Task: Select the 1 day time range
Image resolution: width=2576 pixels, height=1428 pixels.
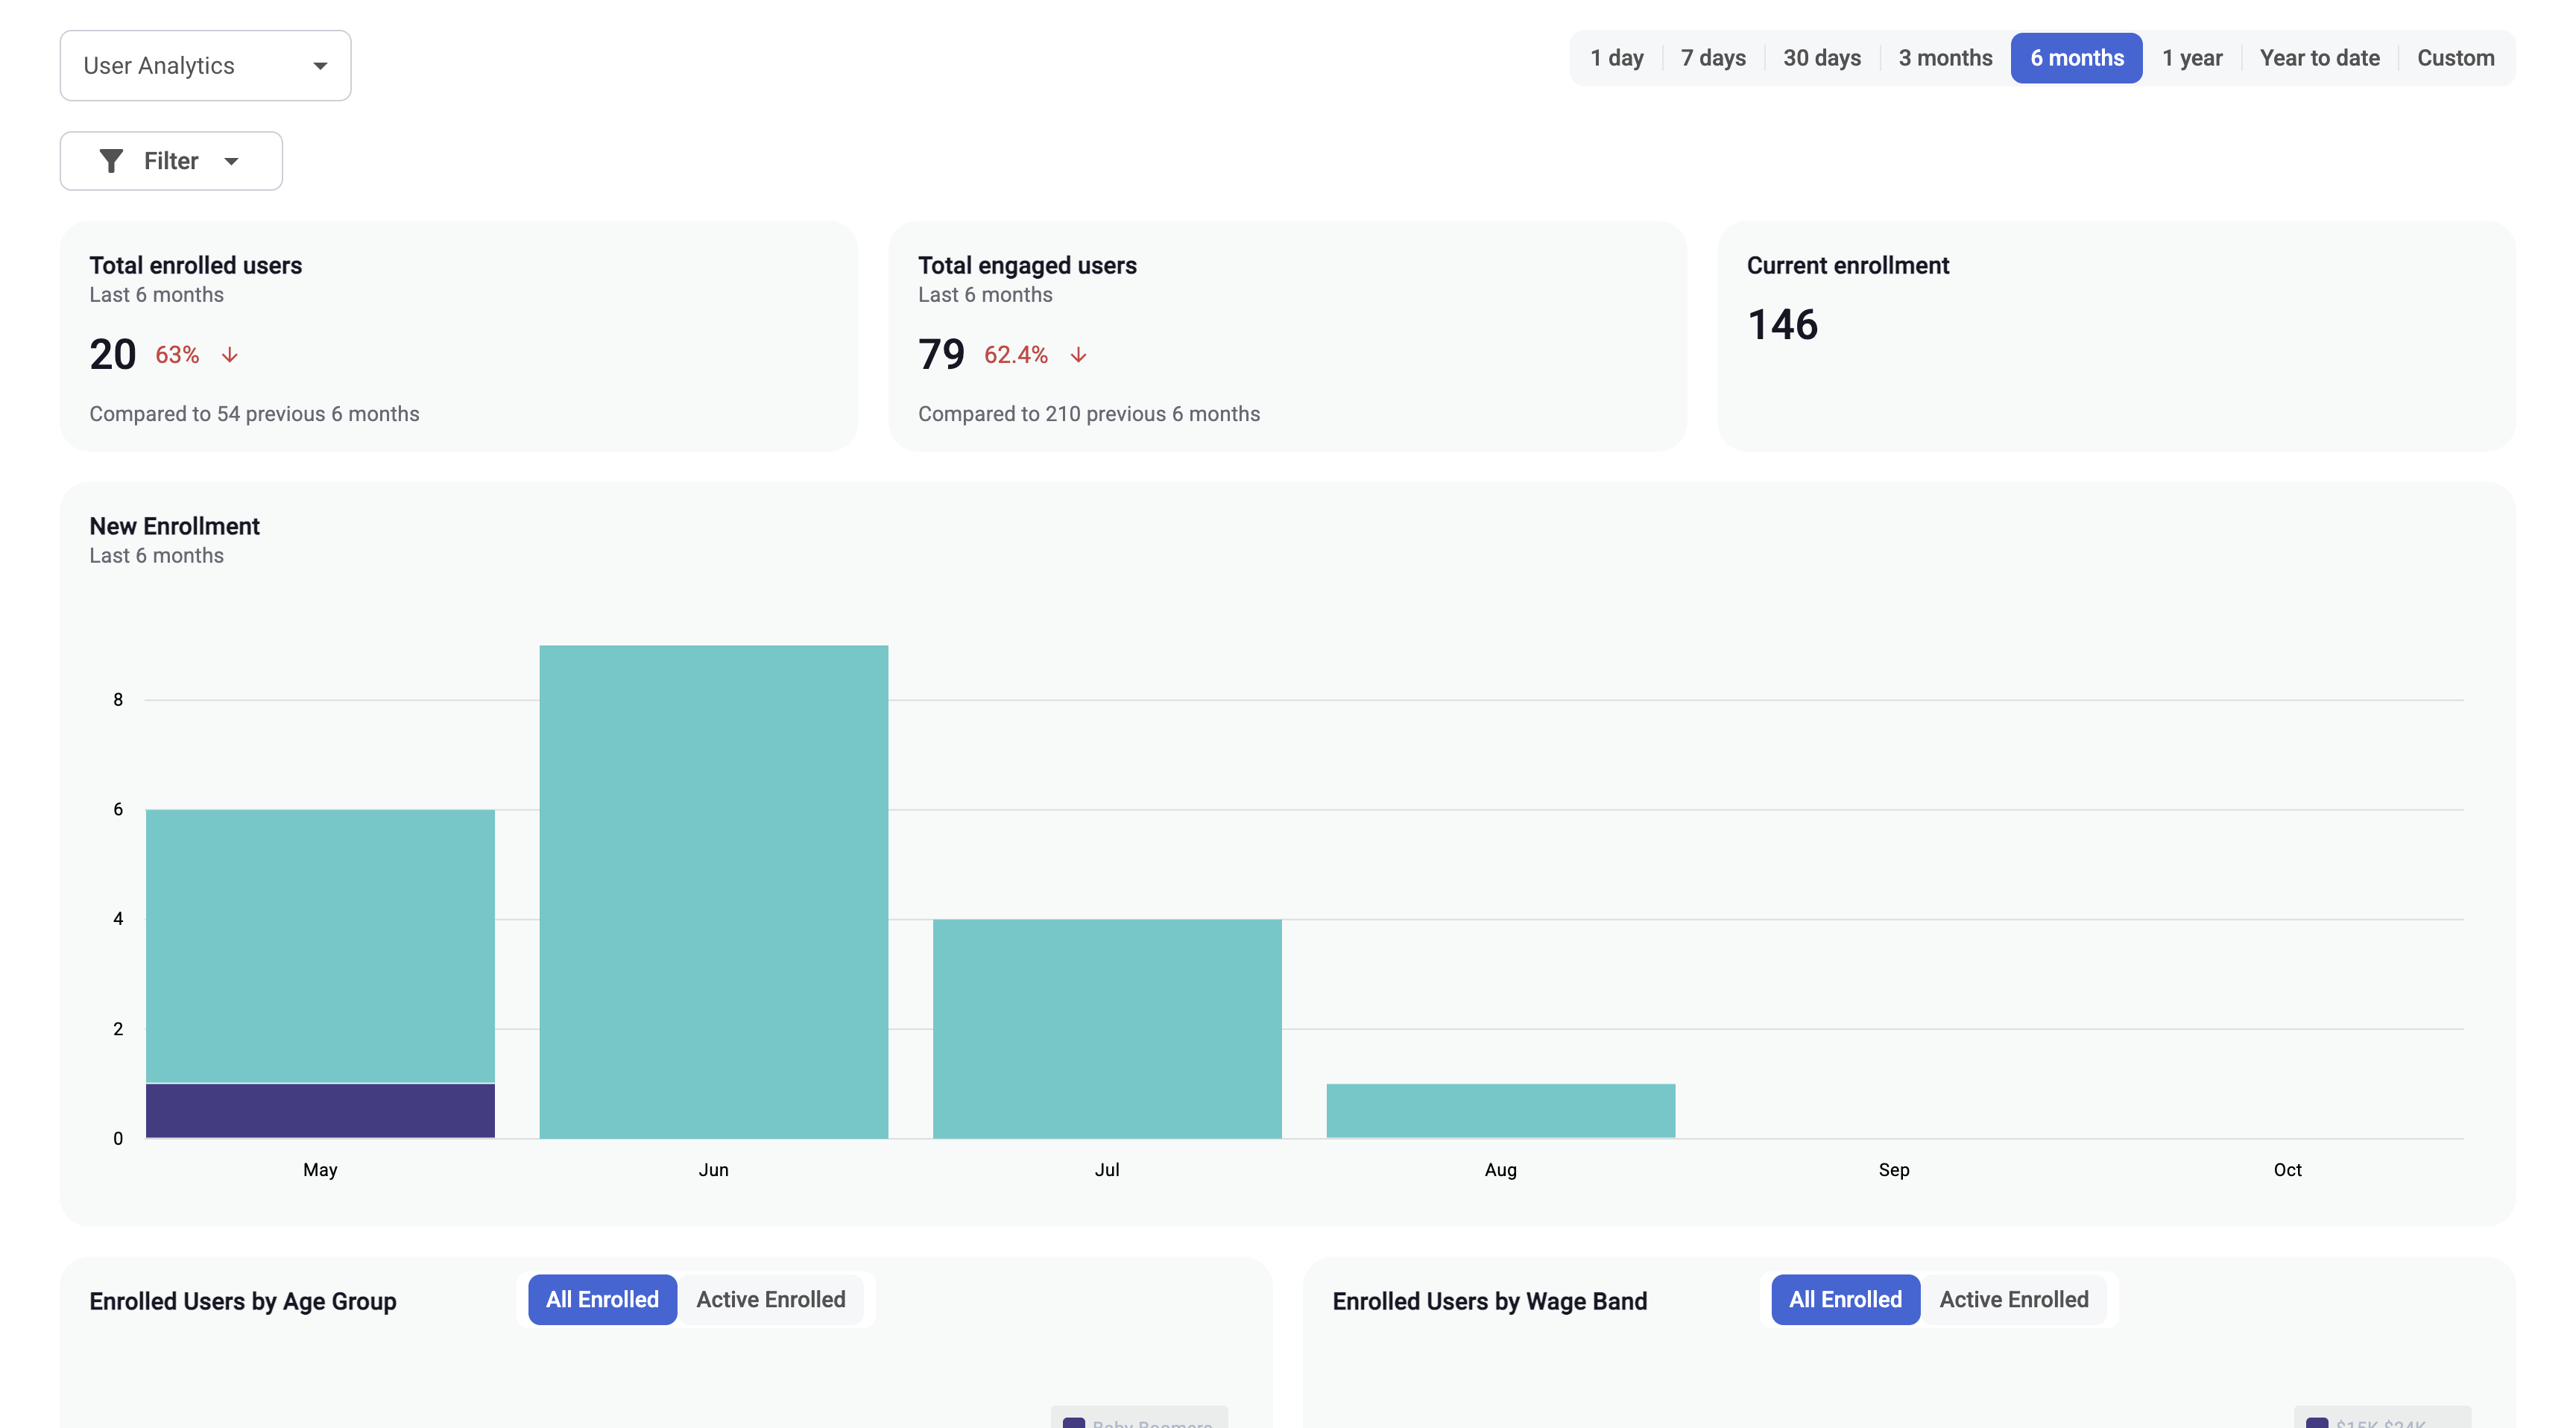Action: point(1616,58)
